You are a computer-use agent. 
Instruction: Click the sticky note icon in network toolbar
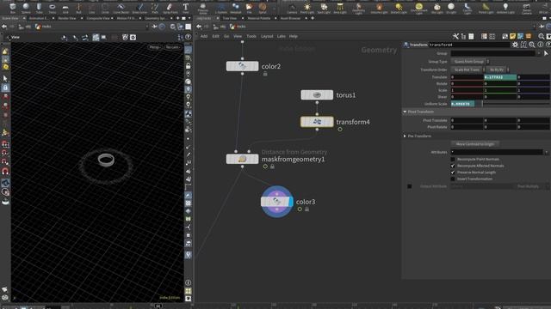click(513, 36)
